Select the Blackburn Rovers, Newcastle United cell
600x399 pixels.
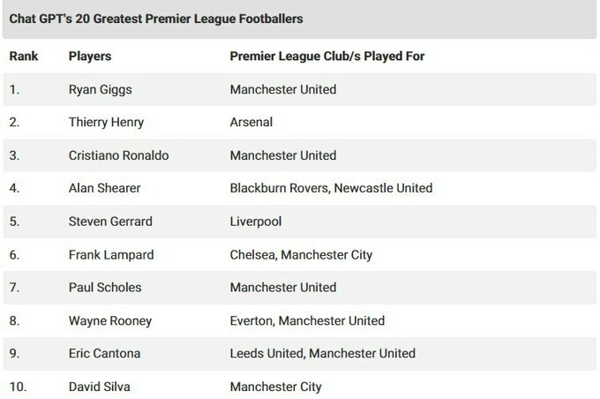[x=331, y=188]
